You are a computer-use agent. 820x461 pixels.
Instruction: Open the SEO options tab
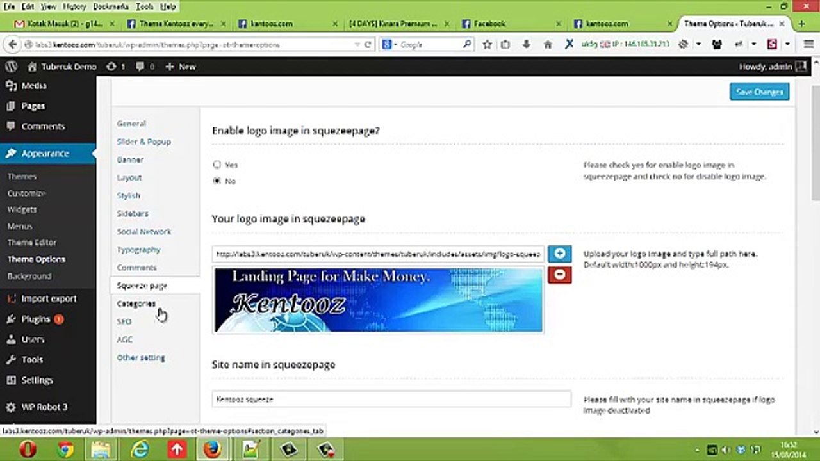(124, 321)
